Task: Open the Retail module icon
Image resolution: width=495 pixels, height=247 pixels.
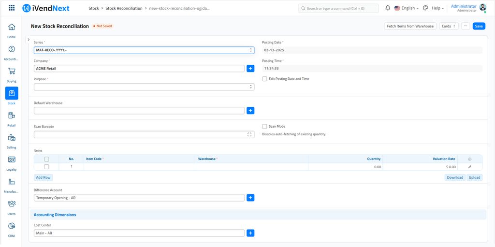Action: pos(12,116)
